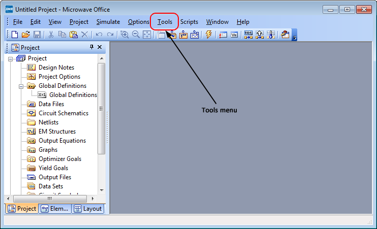377x229 pixels.
Task: Click the Analyze lightning bolt icon
Action: [x=208, y=35]
